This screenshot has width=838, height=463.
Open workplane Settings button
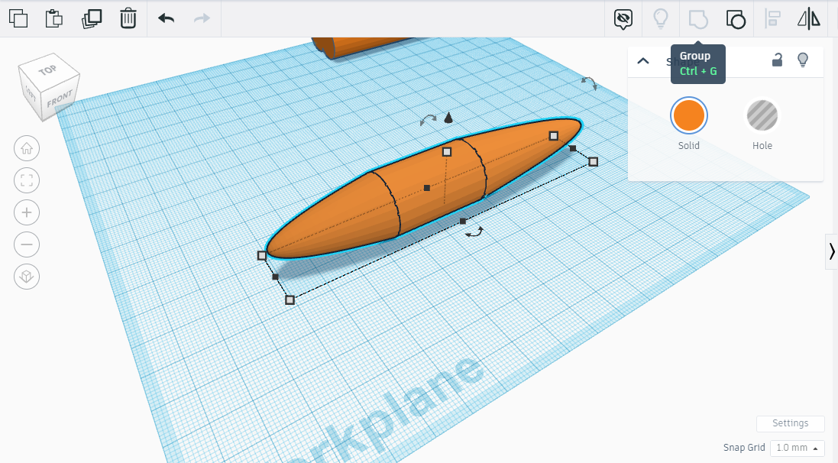tap(790, 423)
